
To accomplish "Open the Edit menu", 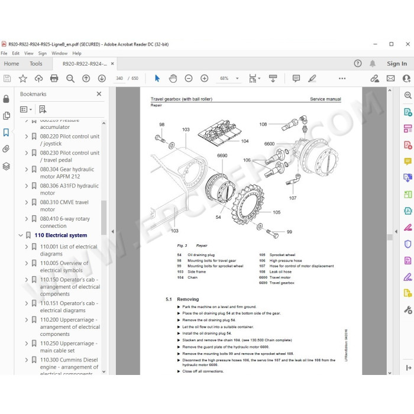I will tap(15, 53).
